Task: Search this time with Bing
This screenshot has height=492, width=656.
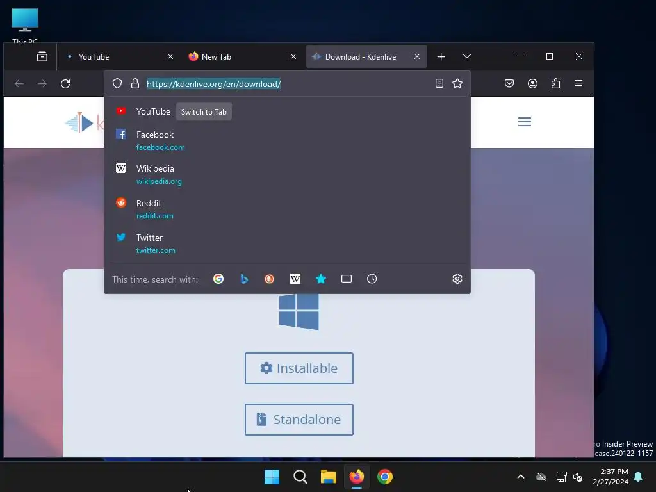Action: click(244, 279)
